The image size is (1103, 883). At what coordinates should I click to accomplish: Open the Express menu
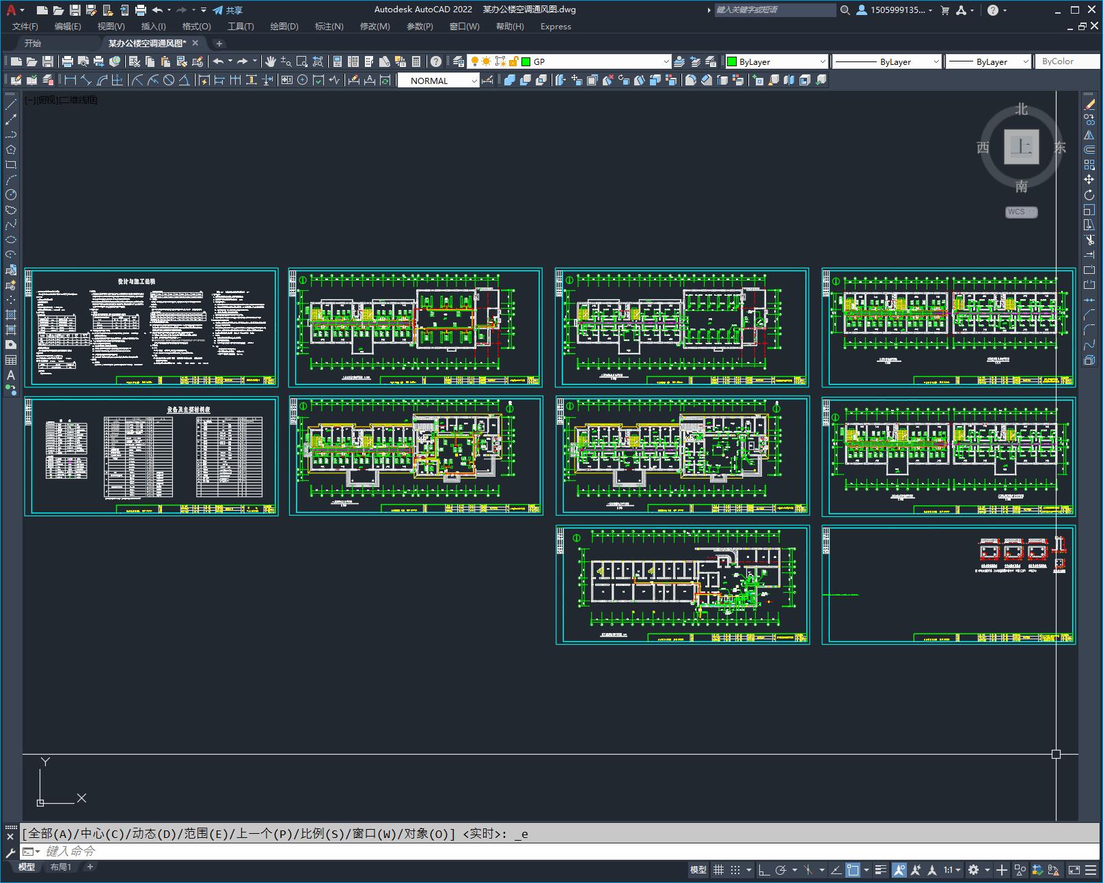tap(556, 27)
